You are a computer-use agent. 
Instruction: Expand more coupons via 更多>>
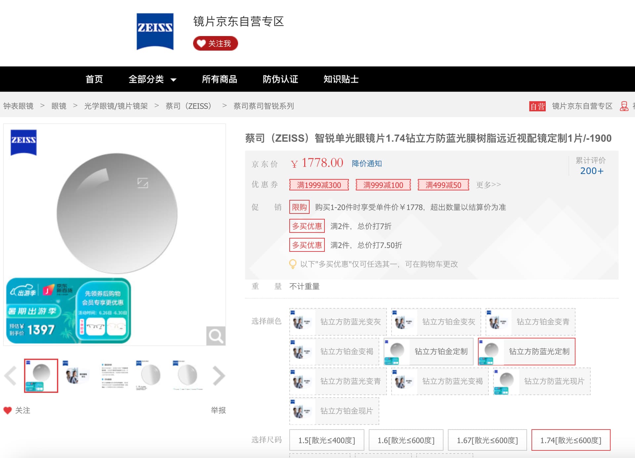pos(488,185)
